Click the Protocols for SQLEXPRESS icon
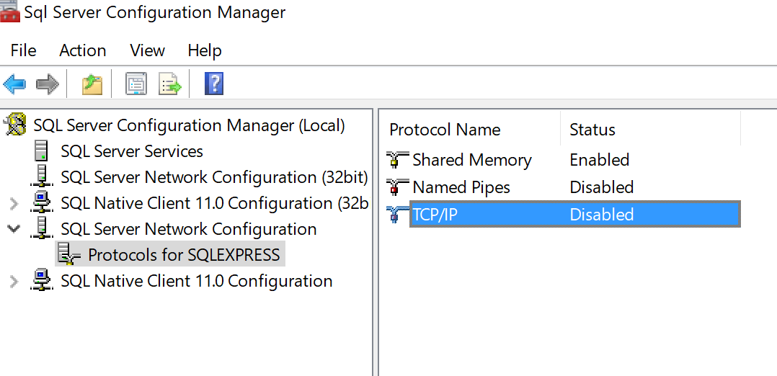This screenshot has height=376, width=777. 68,254
